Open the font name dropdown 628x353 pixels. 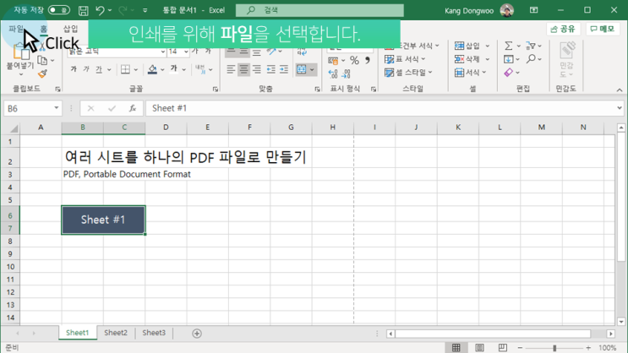[x=162, y=52]
